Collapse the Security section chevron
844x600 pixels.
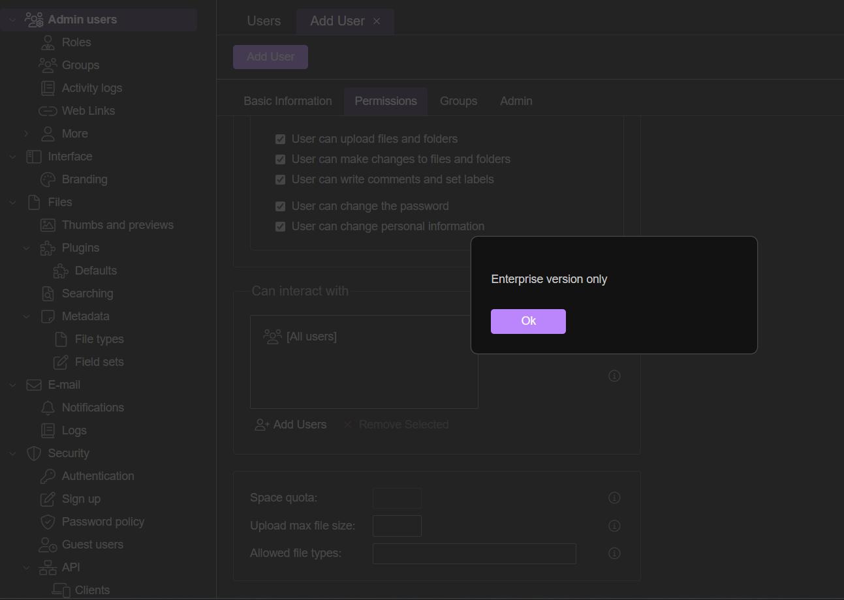(x=12, y=453)
